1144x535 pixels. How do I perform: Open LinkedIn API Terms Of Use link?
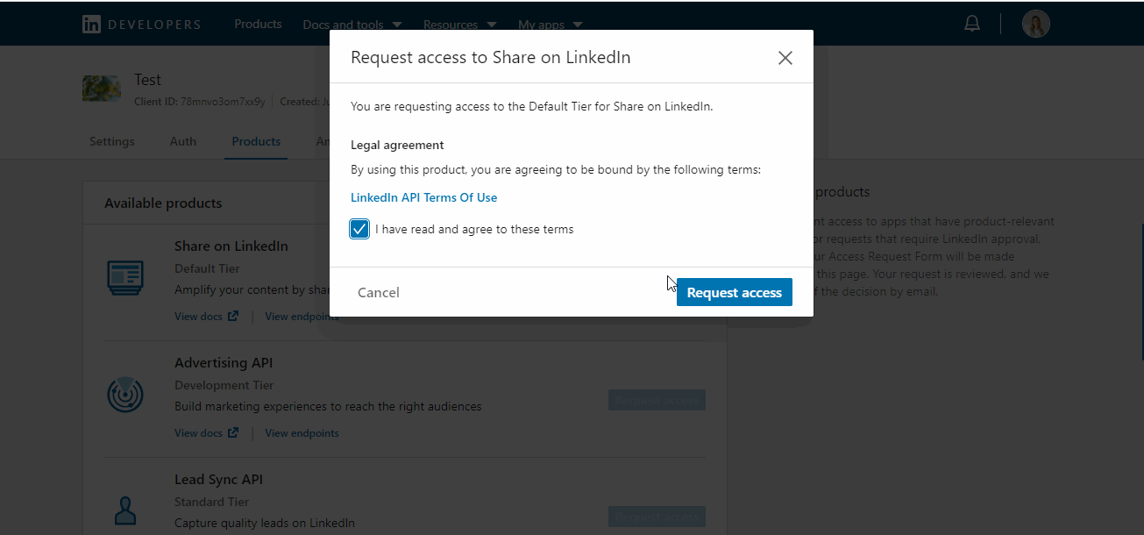[423, 197]
